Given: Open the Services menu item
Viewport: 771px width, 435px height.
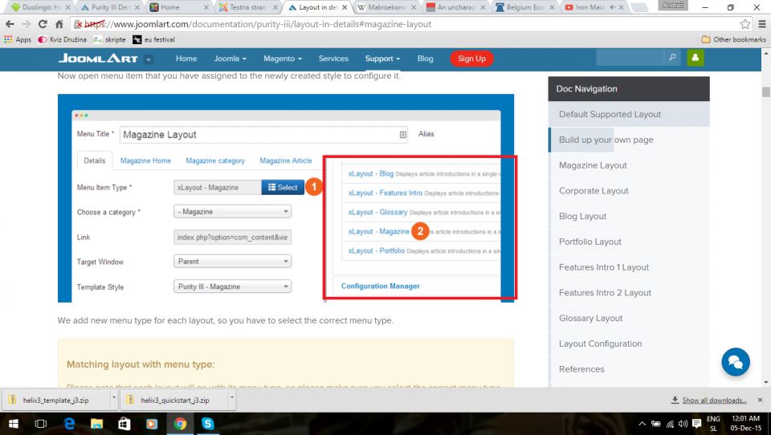Looking at the screenshot, I should pyautogui.click(x=333, y=59).
